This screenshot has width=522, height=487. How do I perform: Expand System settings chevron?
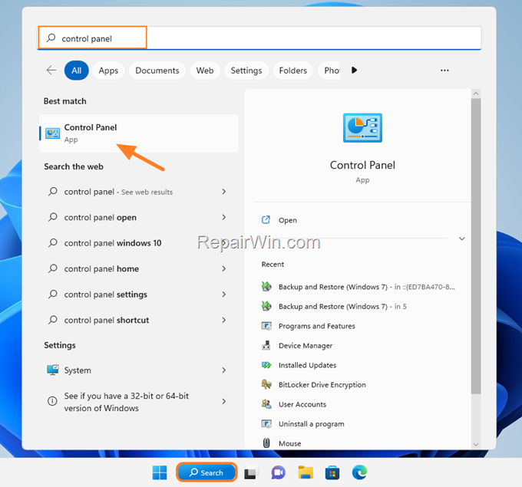tap(224, 370)
